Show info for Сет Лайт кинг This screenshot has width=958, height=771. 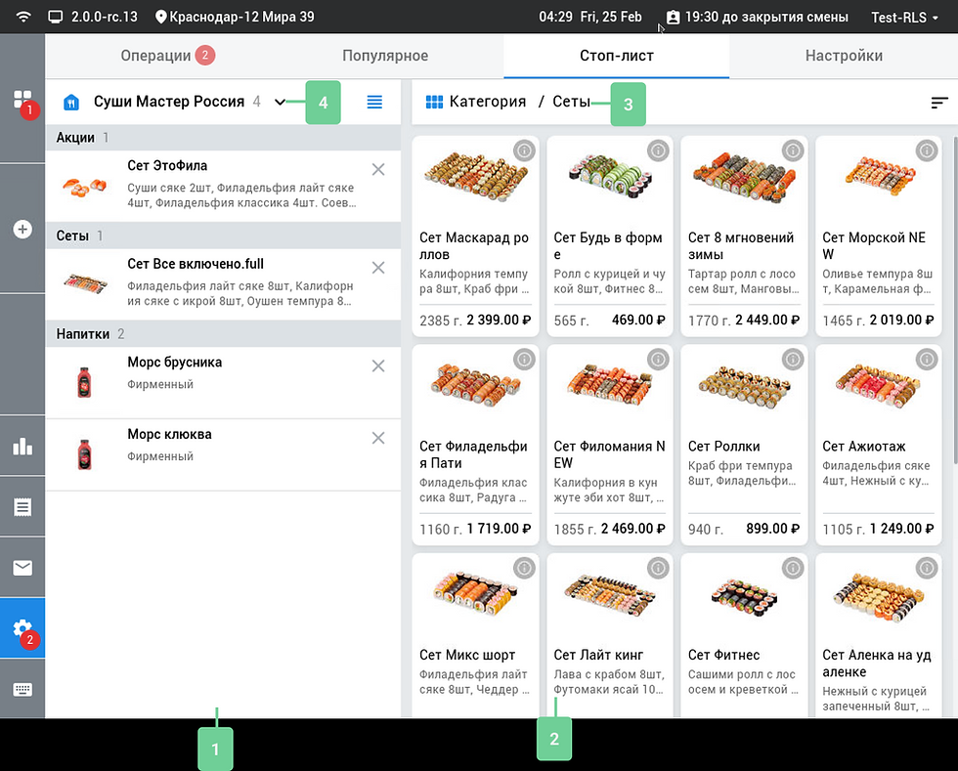point(658,568)
